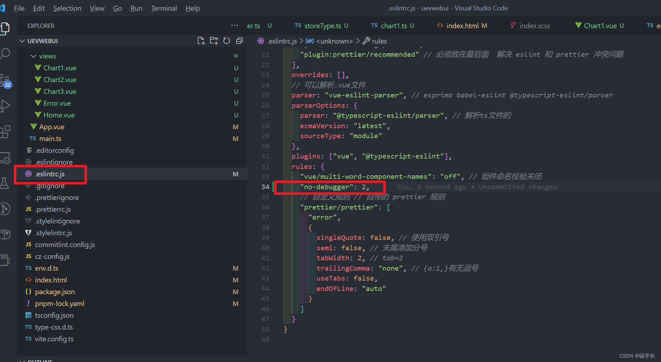Refresh the explorer file tree

coord(227,41)
